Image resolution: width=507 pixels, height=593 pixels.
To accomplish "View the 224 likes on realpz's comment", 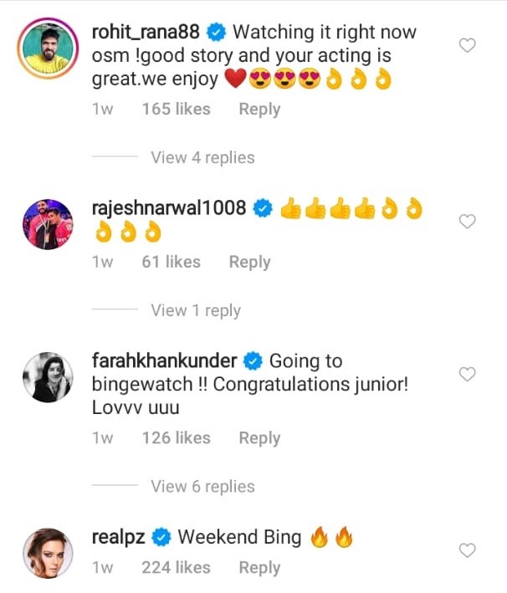I will (176, 567).
